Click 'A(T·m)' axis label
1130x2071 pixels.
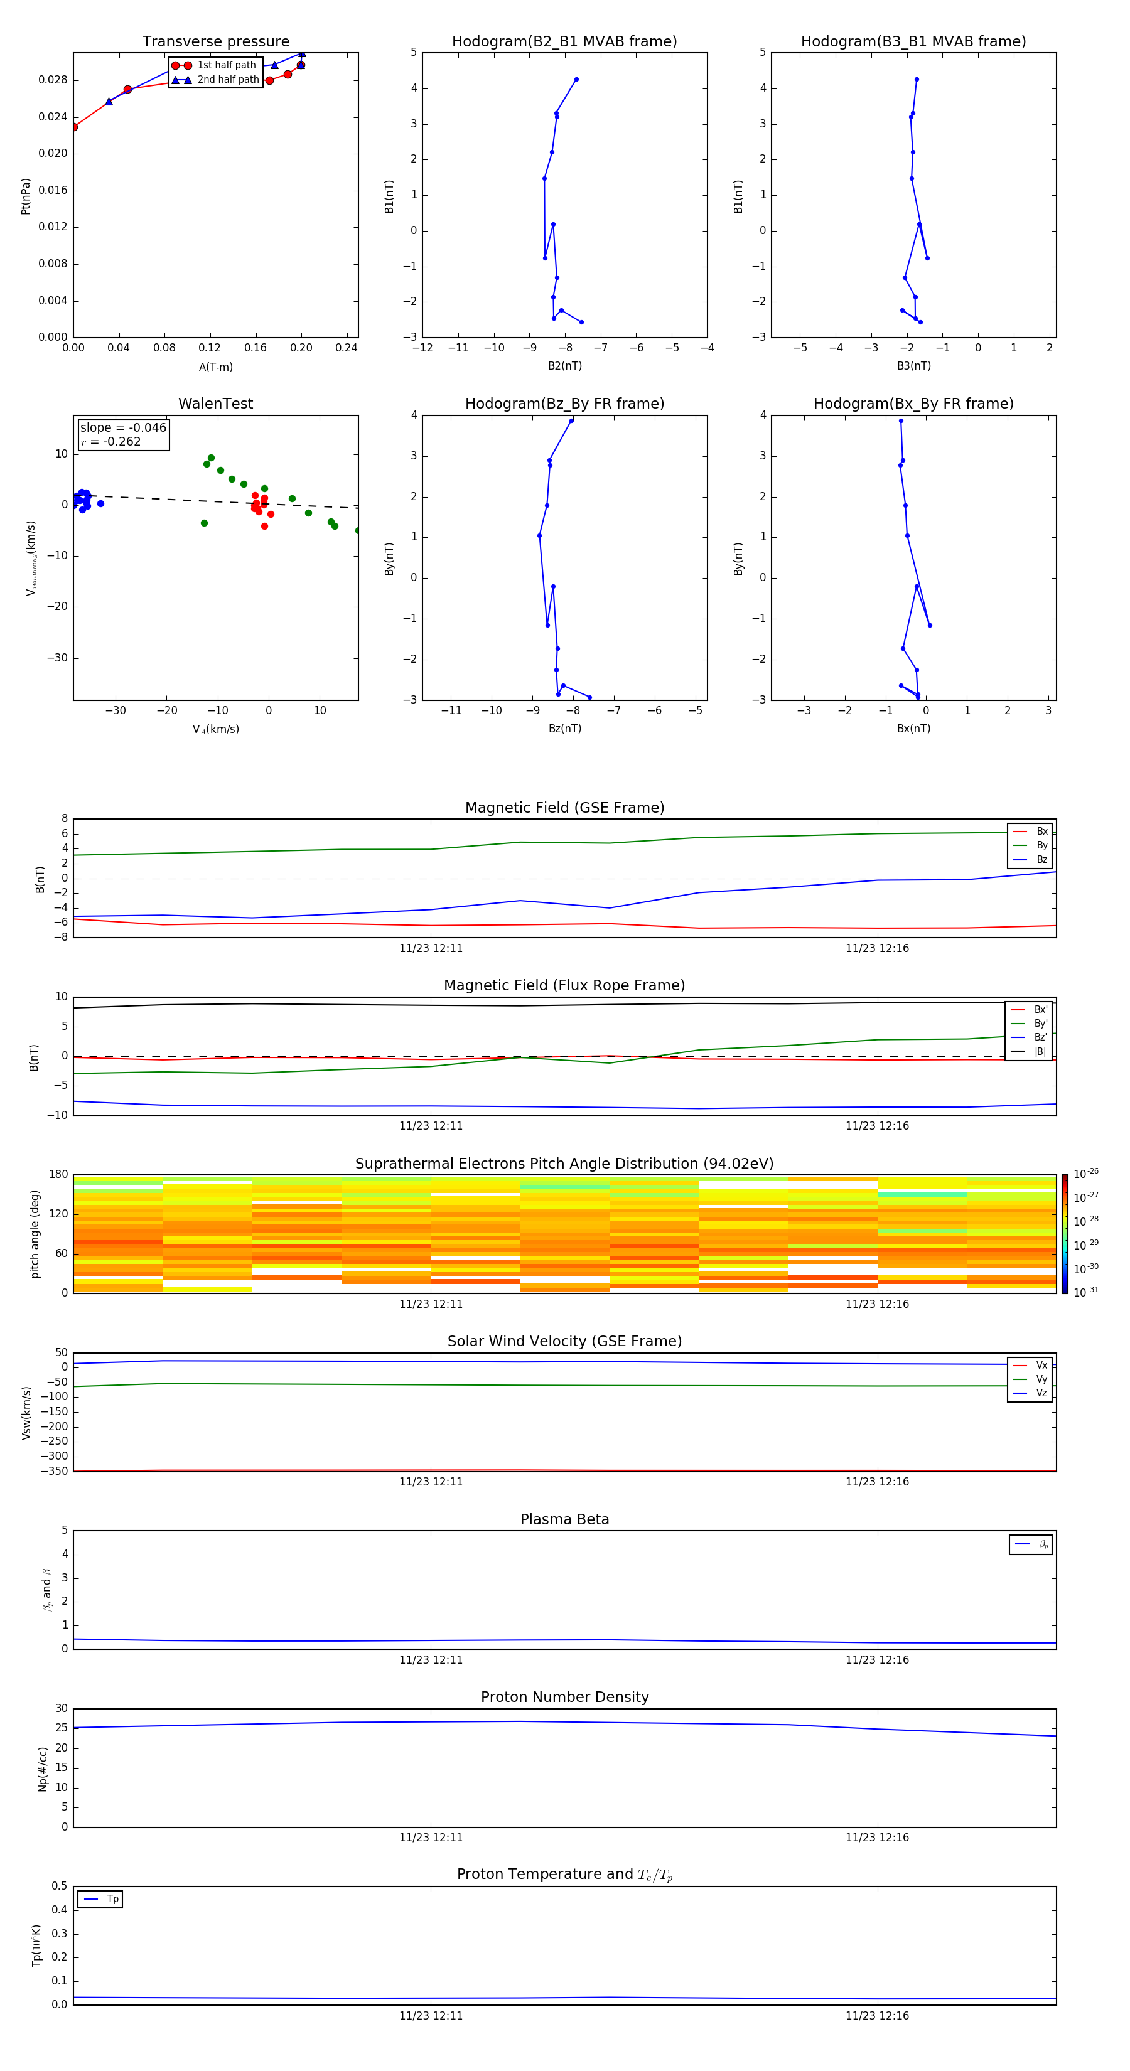[x=215, y=367]
